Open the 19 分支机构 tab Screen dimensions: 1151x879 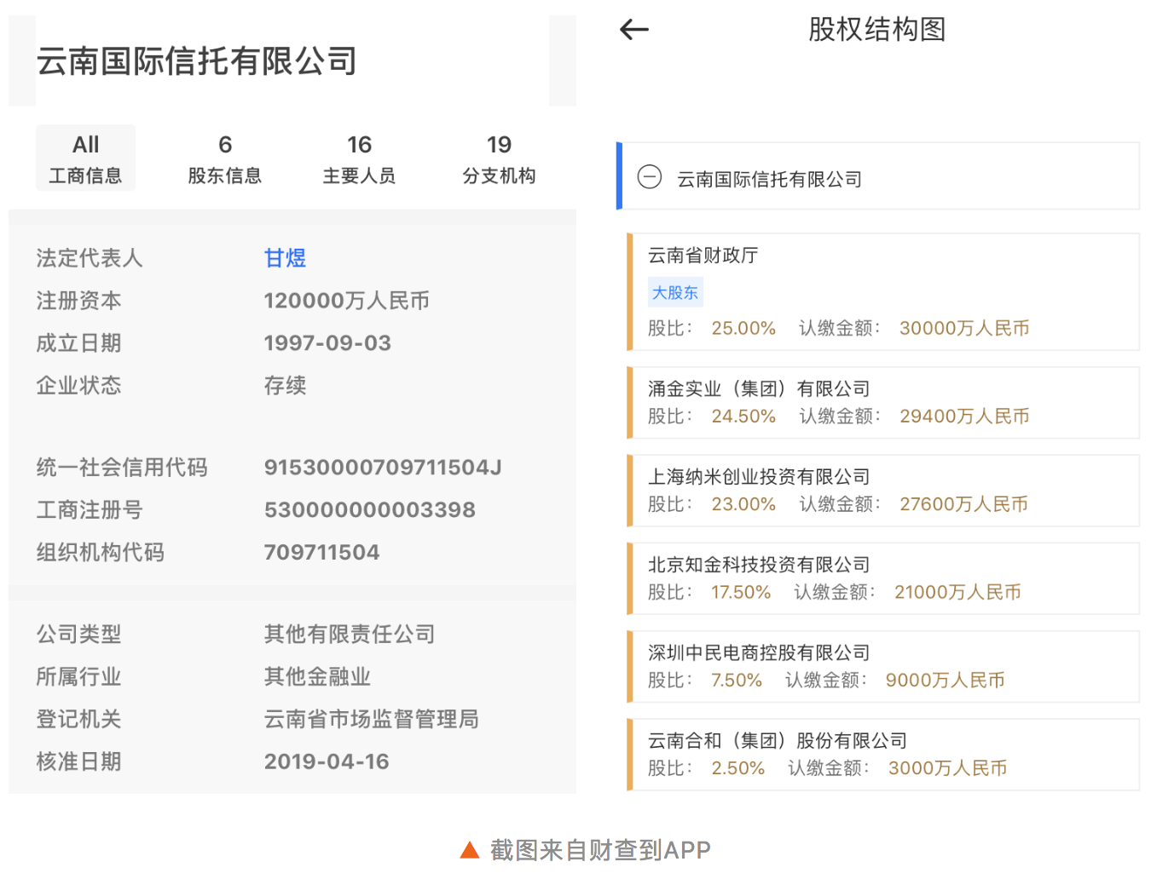(499, 158)
